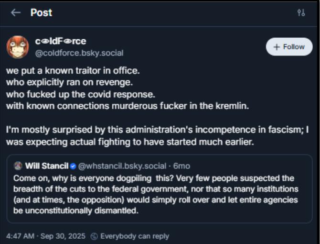Open the c◉ldF◉rce display name

pos(61,41)
